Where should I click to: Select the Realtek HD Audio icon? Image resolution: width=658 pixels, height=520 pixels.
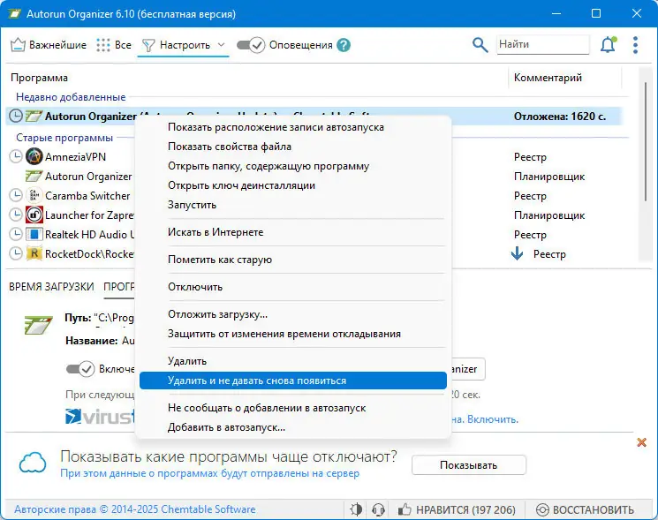[34, 234]
